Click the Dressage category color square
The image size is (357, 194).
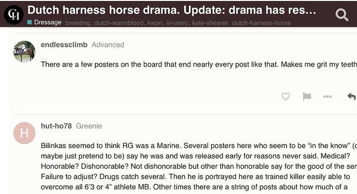29,22
